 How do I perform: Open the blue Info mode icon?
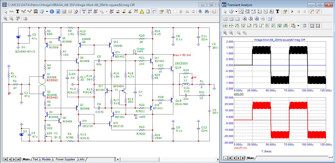click(52, 12)
